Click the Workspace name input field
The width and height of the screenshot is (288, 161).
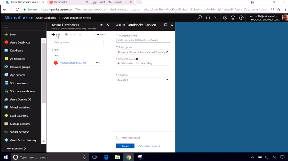tap(143, 40)
